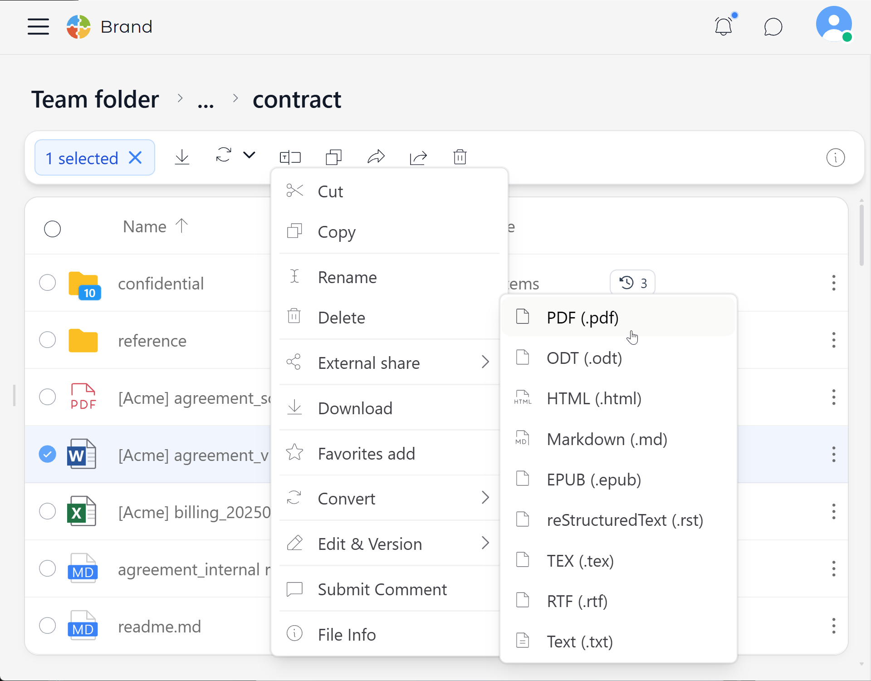Choose Rename from context menu

pos(389,277)
